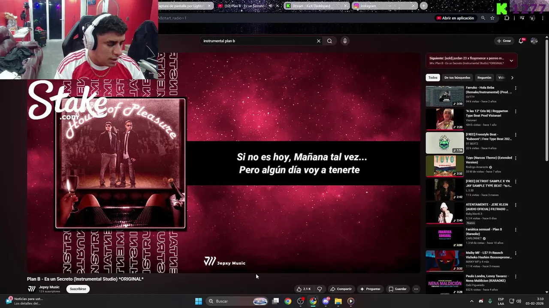Open ATENTAMENTE - JERE KLEIN video title
Screen dimensions: 549x308
click(x=487, y=207)
